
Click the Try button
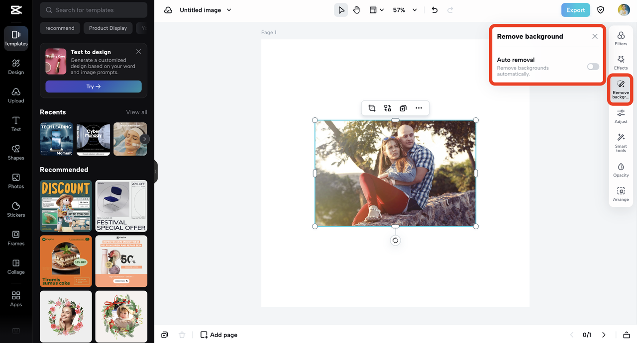click(x=94, y=86)
